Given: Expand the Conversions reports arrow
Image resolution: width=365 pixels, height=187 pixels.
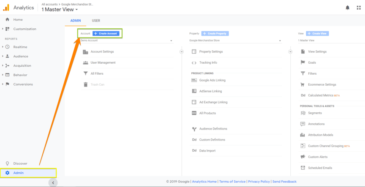Looking at the screenshot, I should 3,84.
